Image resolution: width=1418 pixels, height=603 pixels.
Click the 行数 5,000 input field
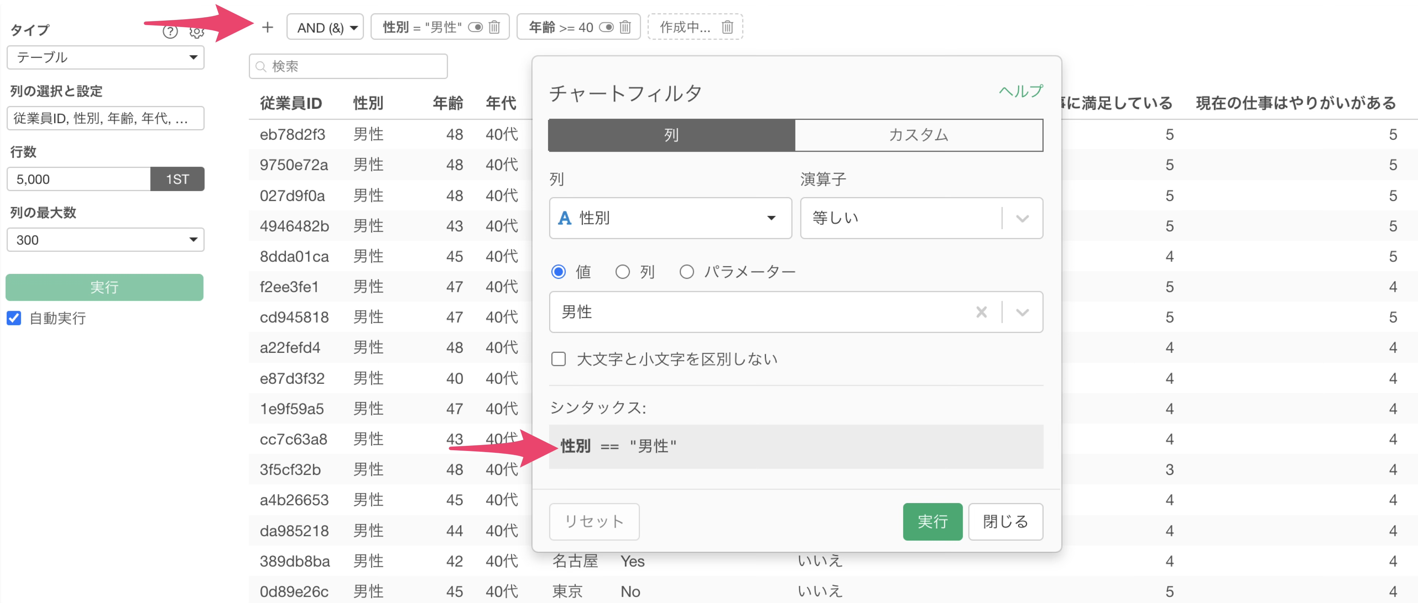click(79, 179)
